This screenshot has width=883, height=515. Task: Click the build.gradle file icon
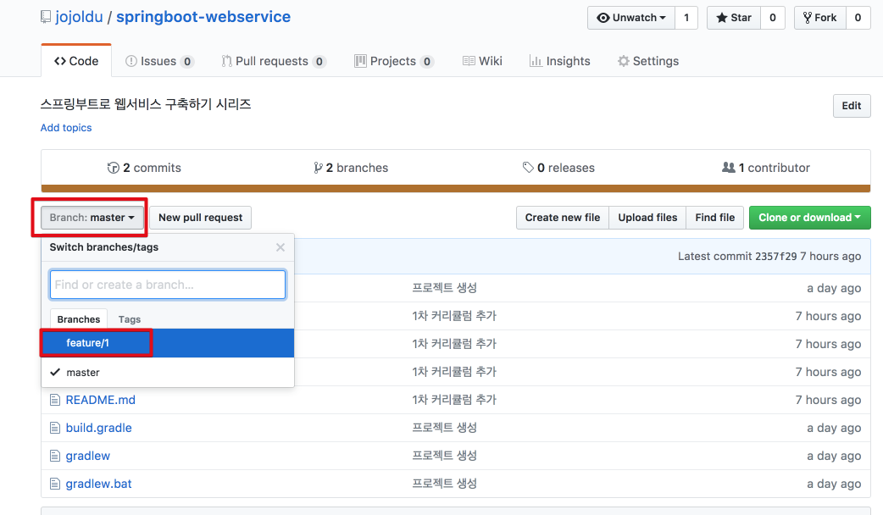click(54, 428)
